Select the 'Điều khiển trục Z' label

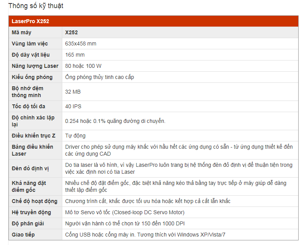(x=33, y=136)
